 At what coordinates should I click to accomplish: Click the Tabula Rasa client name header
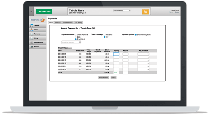pos(76,10)
